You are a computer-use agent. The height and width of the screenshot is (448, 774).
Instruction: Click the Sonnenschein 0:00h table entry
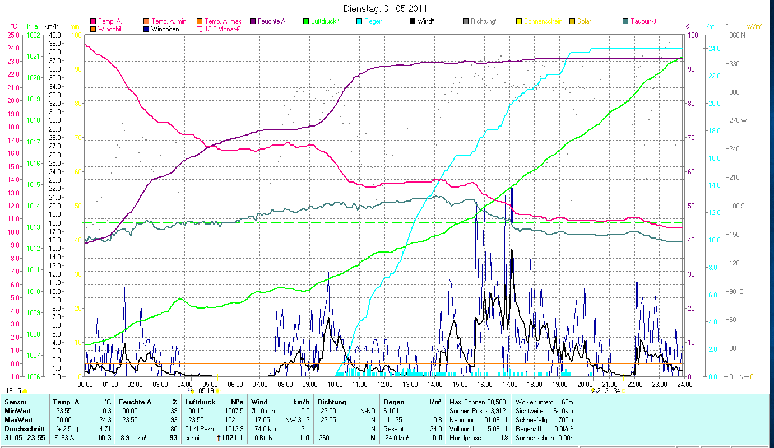point(544,437)
